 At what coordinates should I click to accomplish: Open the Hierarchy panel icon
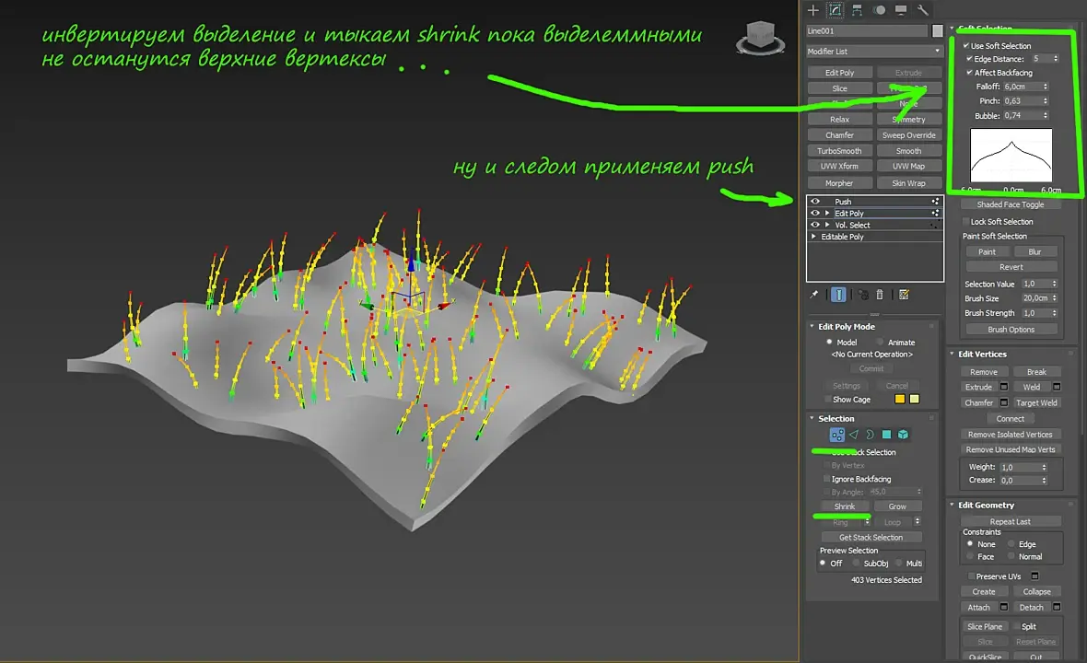pyautogui.click(x=858, y=10)
